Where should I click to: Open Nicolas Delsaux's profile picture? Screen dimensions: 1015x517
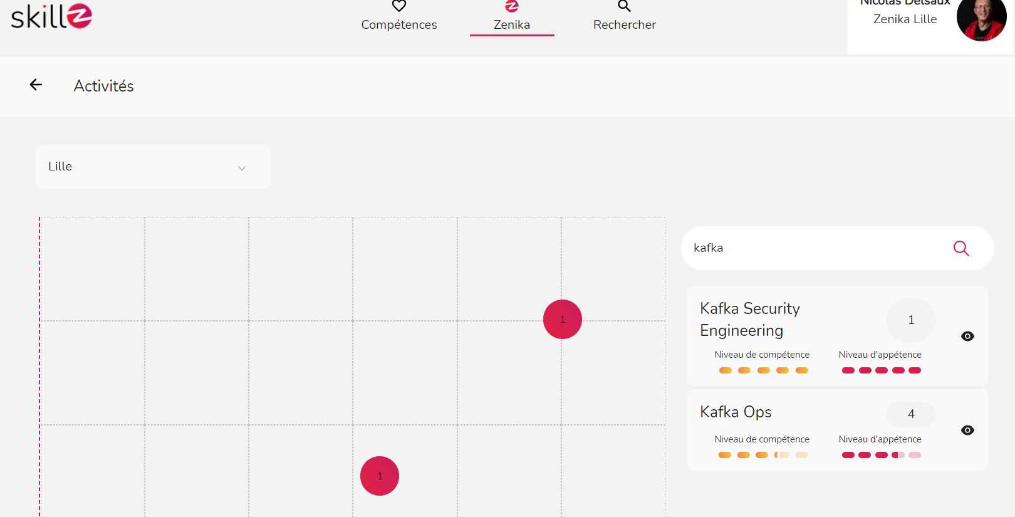[x=981, y=19]
